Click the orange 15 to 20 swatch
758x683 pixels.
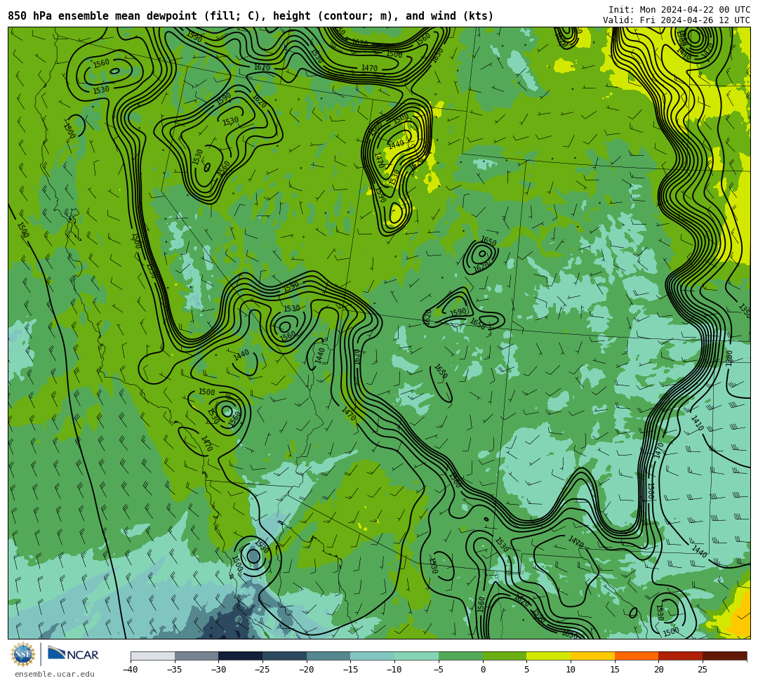click(x=637, y=656)
